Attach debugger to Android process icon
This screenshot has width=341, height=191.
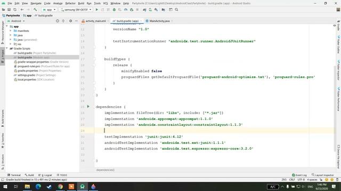[132, 10]
